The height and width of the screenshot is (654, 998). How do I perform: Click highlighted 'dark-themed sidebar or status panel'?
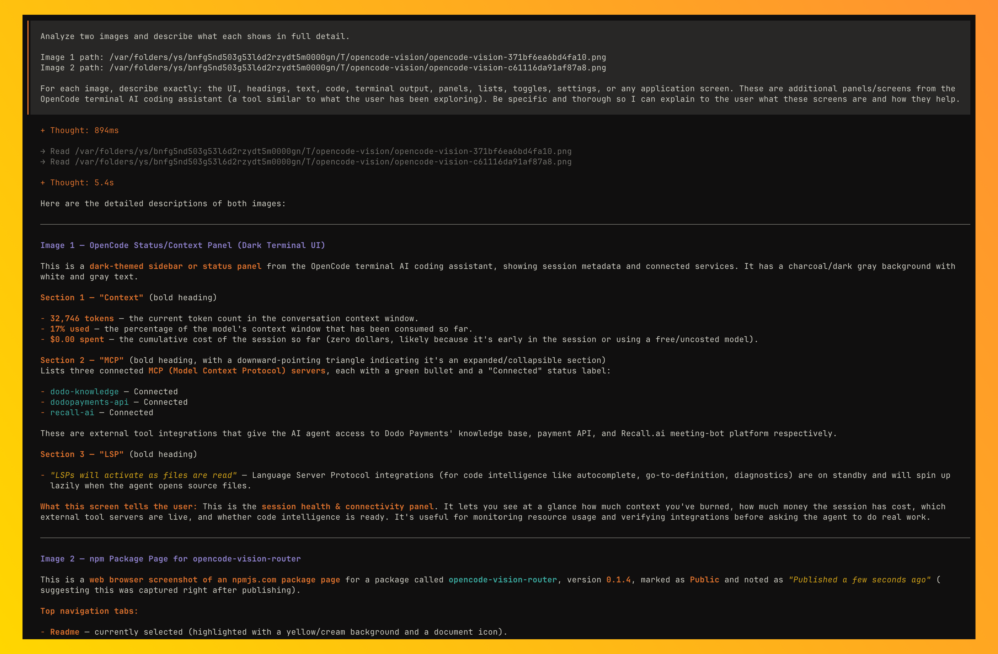175,266
